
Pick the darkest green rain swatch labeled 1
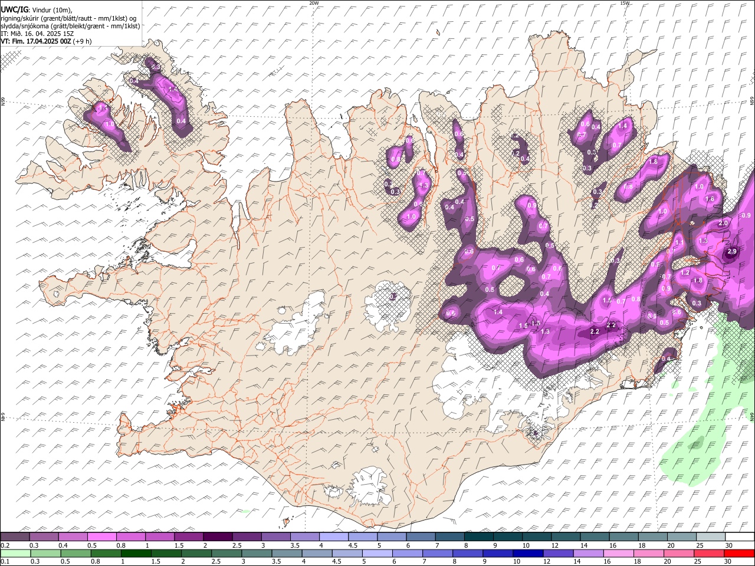coord(137,553)
